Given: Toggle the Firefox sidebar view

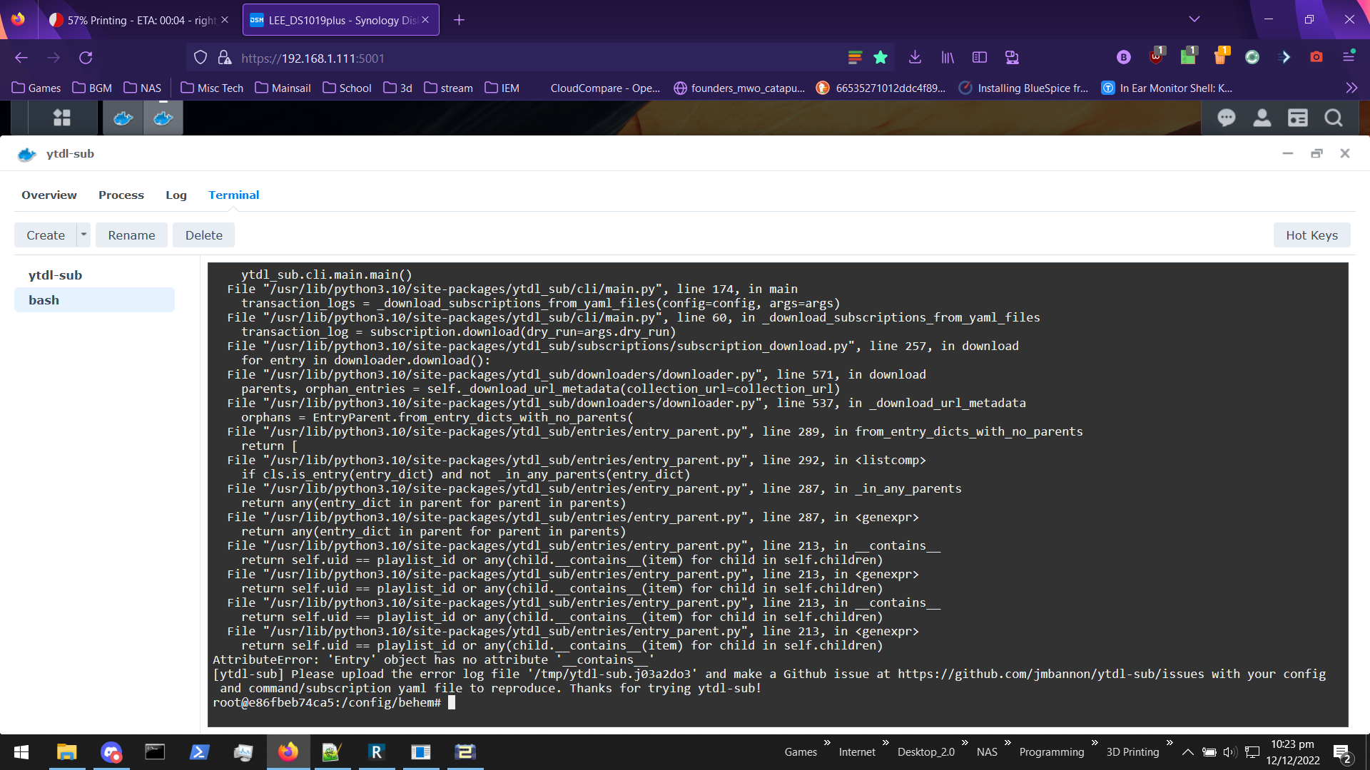Looking at the screenshot, I should (x=980, y=57).
